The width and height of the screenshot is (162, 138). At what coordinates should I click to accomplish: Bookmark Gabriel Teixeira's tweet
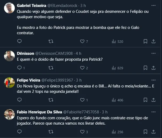[x=145, y=41]
